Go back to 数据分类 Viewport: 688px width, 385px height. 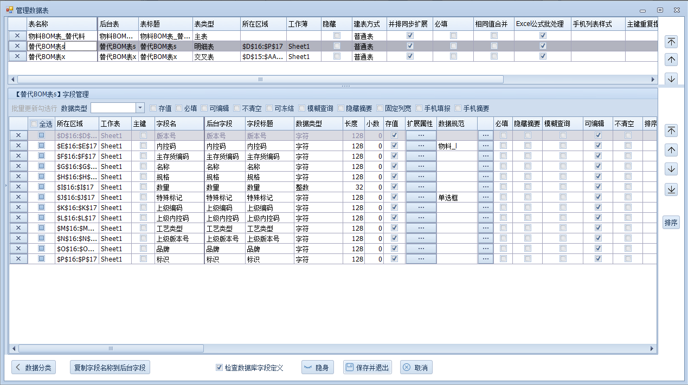(34, 368)
